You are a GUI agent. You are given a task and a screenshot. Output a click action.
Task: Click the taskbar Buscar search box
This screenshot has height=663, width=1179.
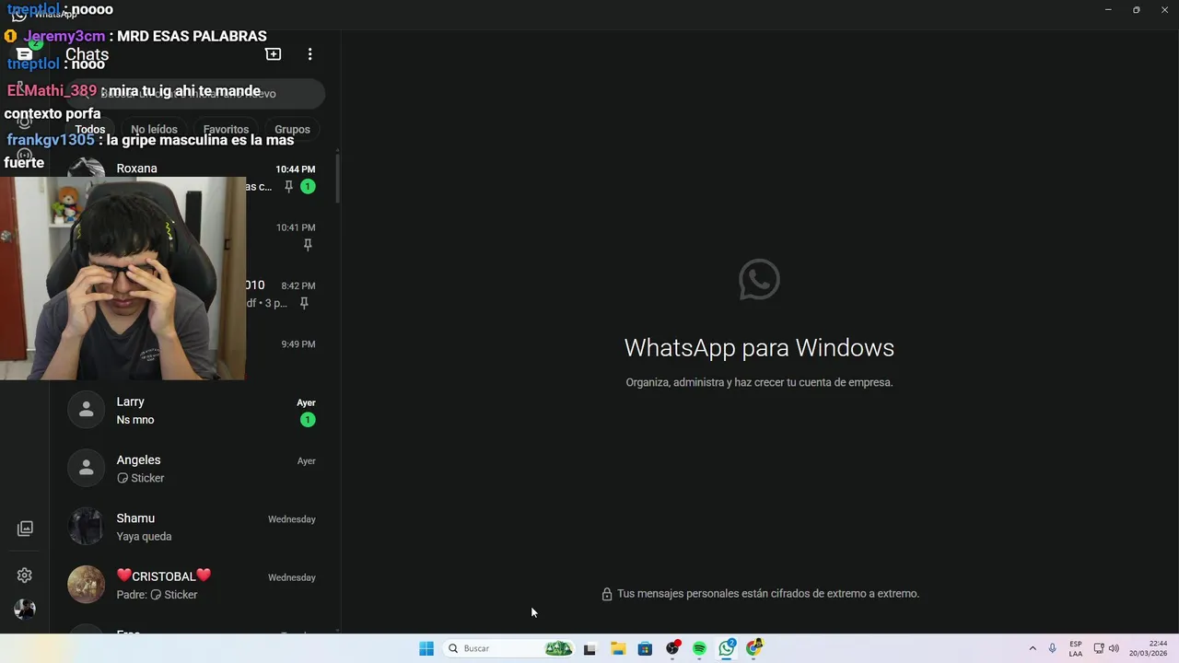coord(507,648)
